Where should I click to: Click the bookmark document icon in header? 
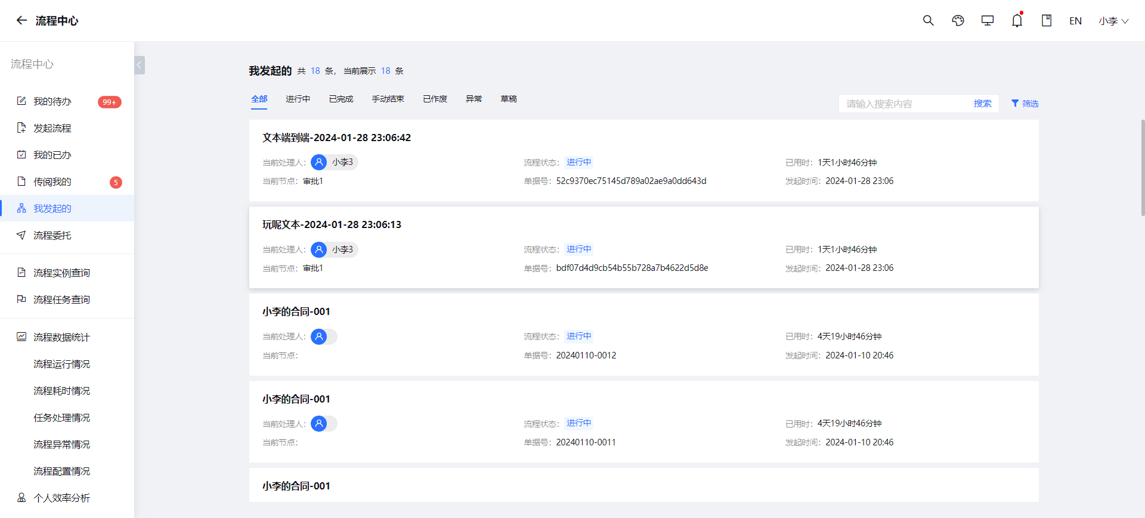(1047, 20)
